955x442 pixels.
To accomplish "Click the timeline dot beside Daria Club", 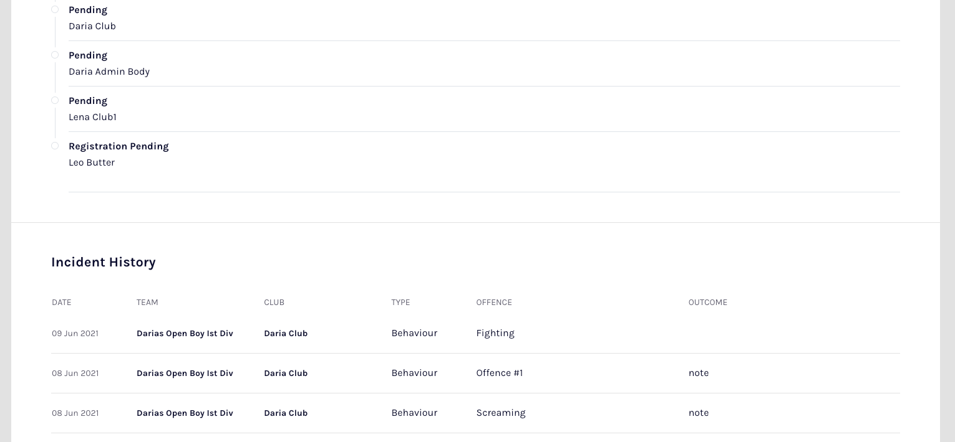I will [x=55, y=9].
